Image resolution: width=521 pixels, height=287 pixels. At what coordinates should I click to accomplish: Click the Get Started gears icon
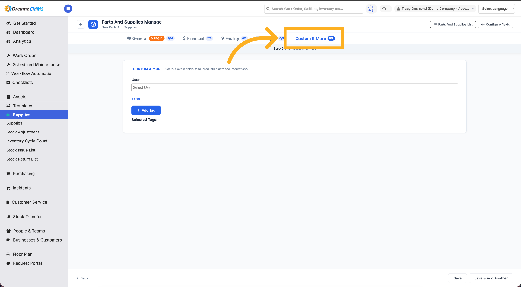[x=8, y=23]
